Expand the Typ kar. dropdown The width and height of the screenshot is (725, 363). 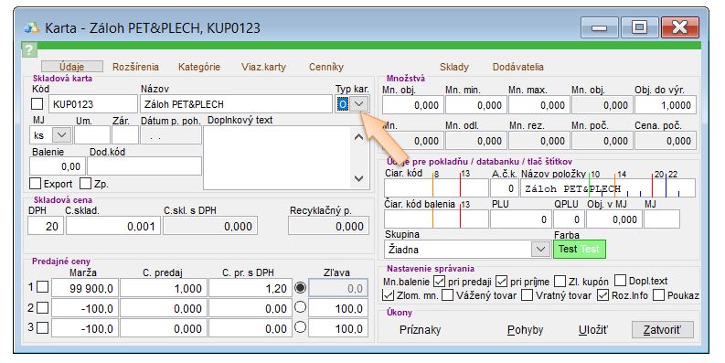pos(359,104)
